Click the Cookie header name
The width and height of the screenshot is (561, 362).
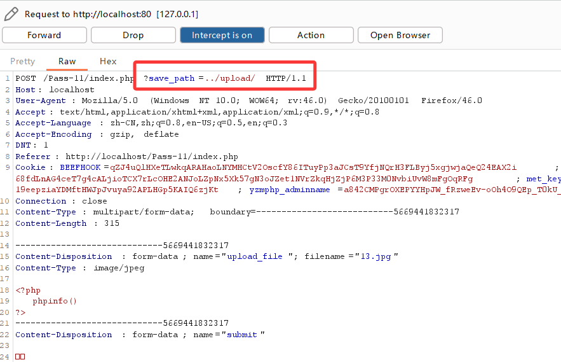pyautogui.click(x=30, y=167)
